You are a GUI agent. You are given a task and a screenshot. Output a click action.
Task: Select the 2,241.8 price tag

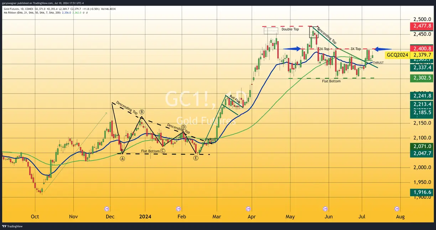click(422, 96)
